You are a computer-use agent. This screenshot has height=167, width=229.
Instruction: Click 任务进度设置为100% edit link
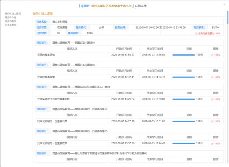click(x=208, y=33)
